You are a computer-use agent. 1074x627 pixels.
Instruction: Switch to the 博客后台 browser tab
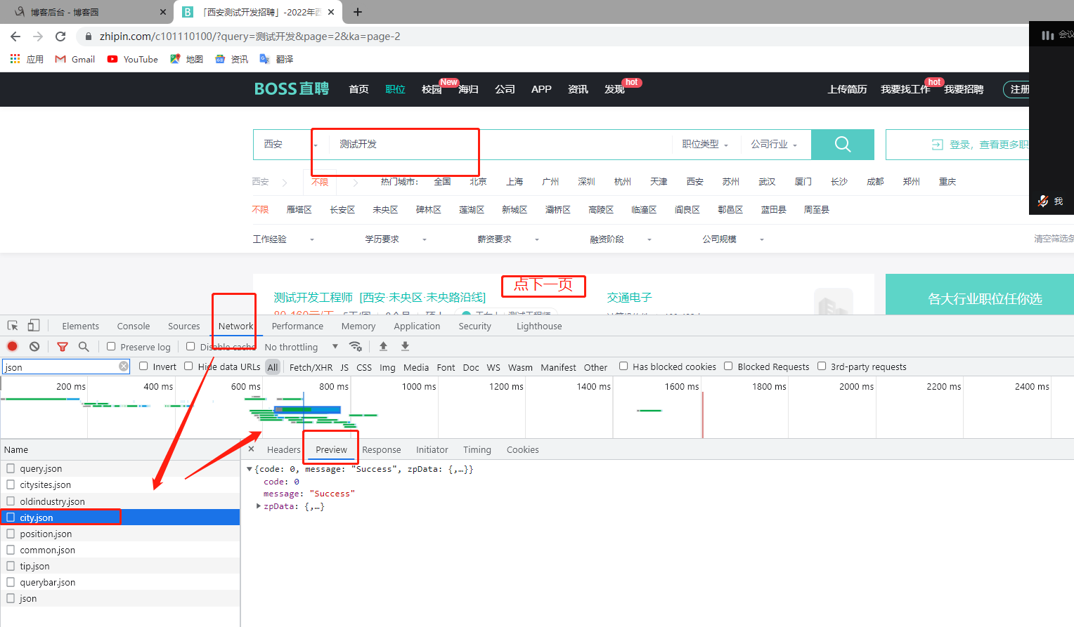pyautogui.click(x=88, y=12)
